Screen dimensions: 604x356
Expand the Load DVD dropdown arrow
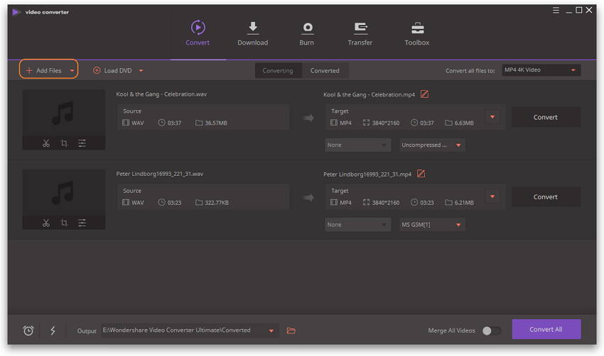141,71
